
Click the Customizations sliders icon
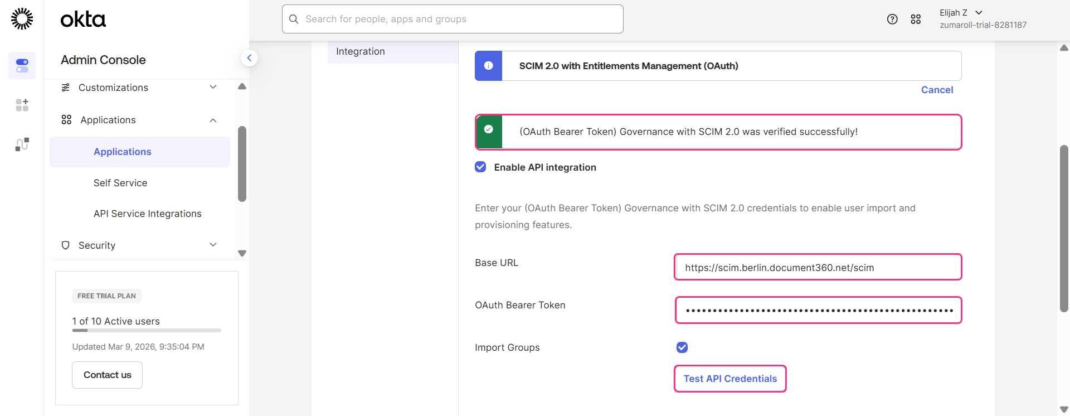[x=66, y=88]
